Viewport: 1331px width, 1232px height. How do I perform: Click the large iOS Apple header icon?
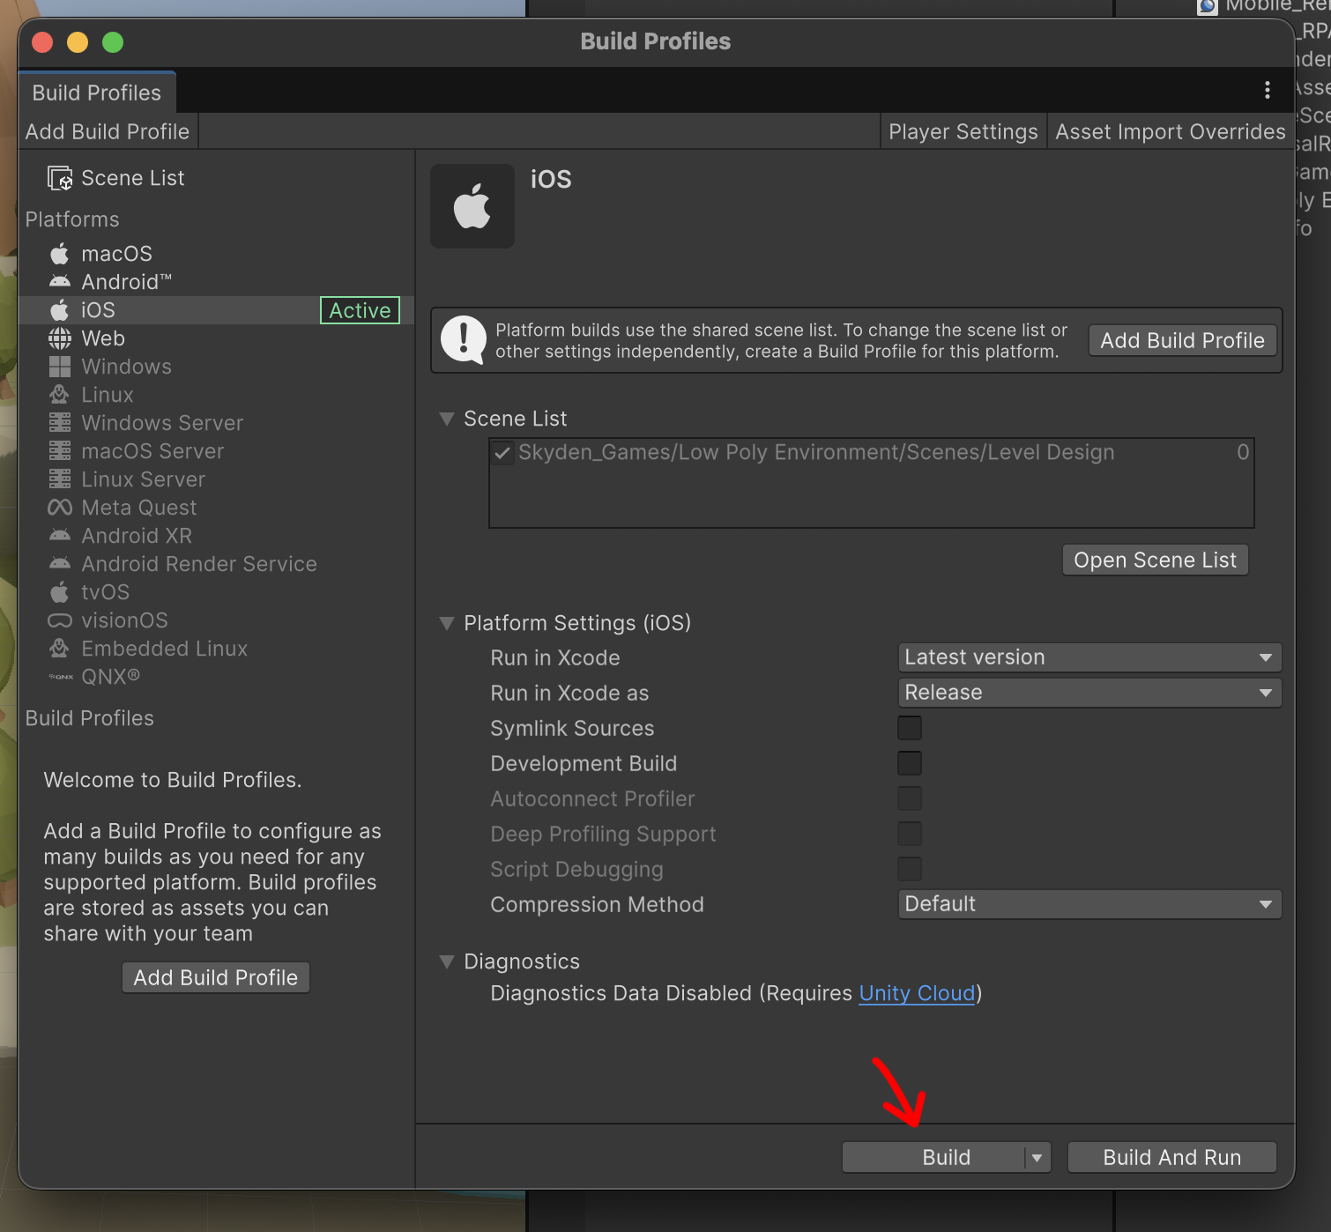[472, 206]
